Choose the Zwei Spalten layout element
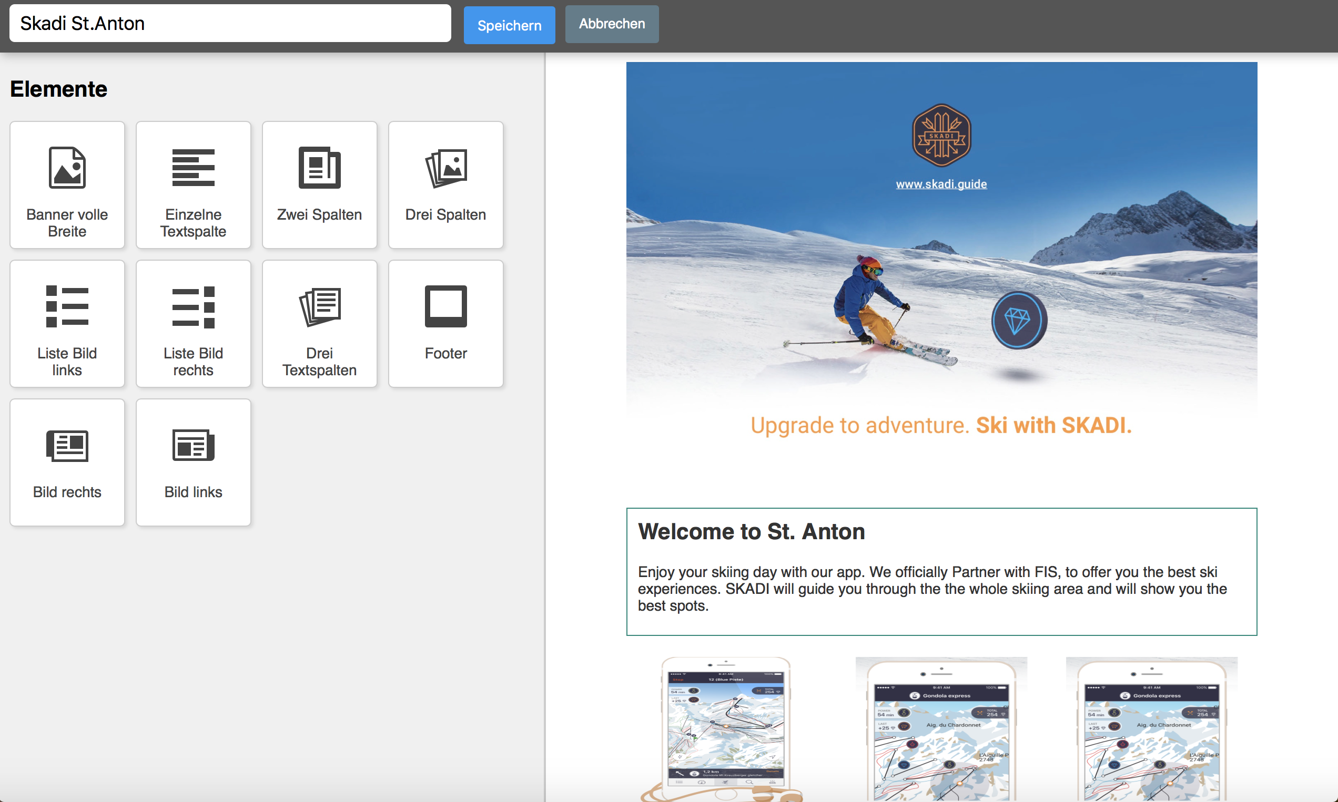This screenshot has height=802, width=1338. pyautogui.click(x=319, y=185)
